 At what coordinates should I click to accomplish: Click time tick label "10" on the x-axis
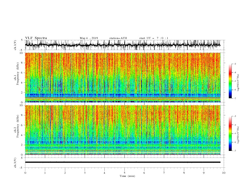[224, 173]
